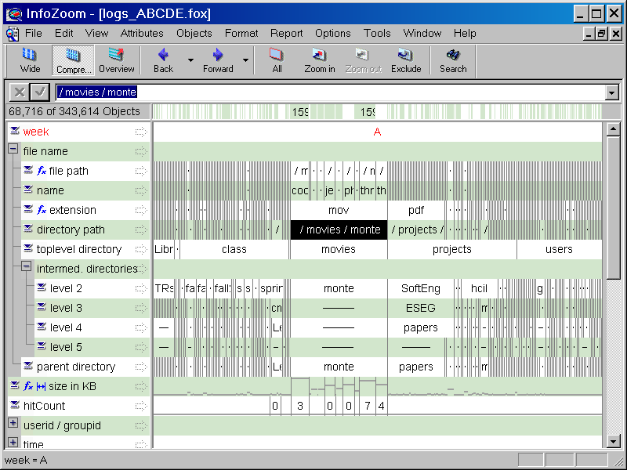Show All objects
This screenshot has width=627, height=470.
(x=277, y=60)
